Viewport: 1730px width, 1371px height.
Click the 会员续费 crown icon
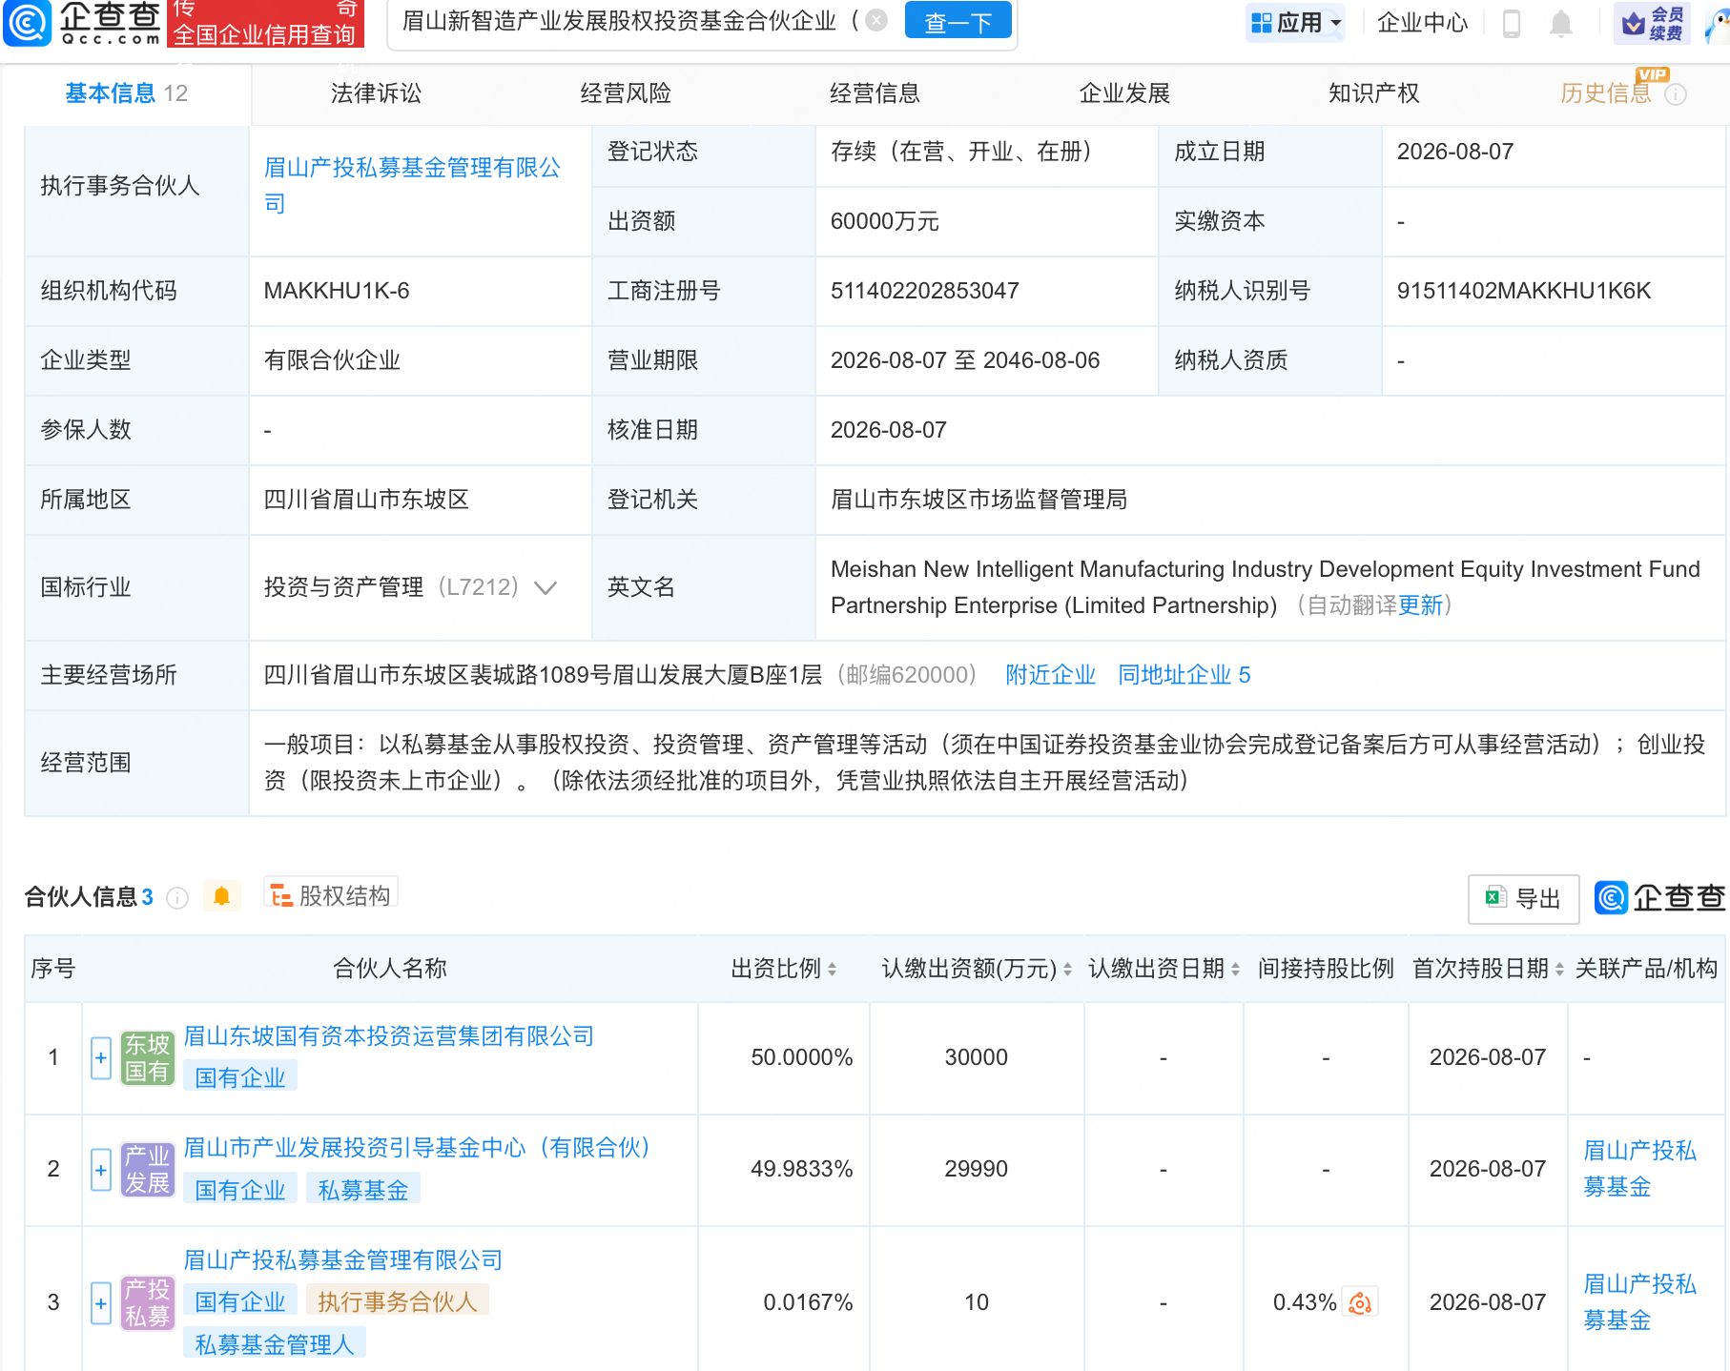coord(1652,23)
